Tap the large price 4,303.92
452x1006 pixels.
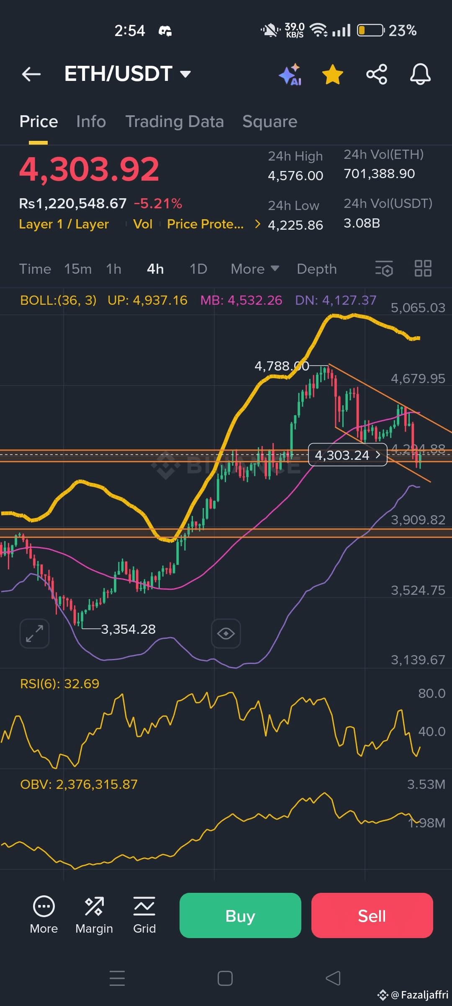click(89, 169)
